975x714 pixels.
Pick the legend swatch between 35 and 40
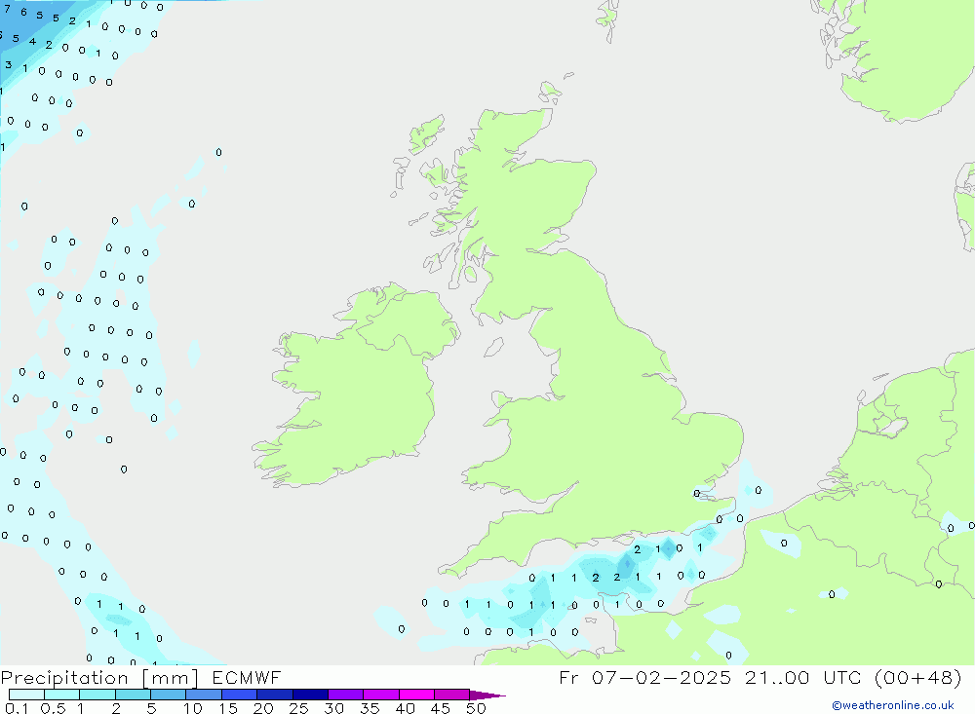(x=380, y=695)
